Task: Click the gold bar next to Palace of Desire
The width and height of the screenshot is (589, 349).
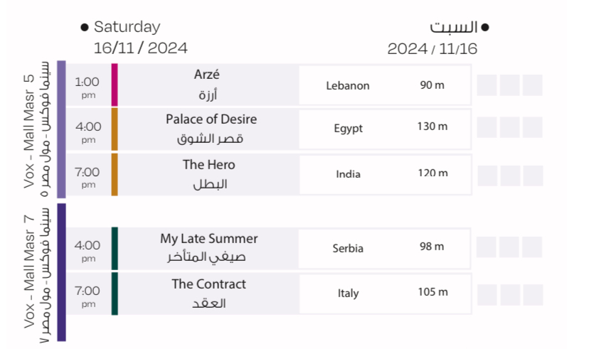Action: coord(115,129)
